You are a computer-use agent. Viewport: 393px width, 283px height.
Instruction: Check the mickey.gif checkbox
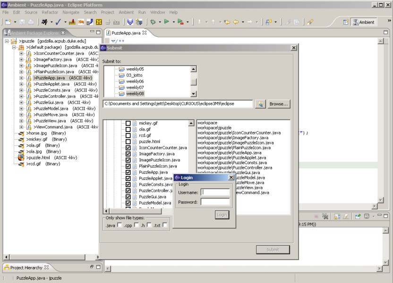click(128, 123)
